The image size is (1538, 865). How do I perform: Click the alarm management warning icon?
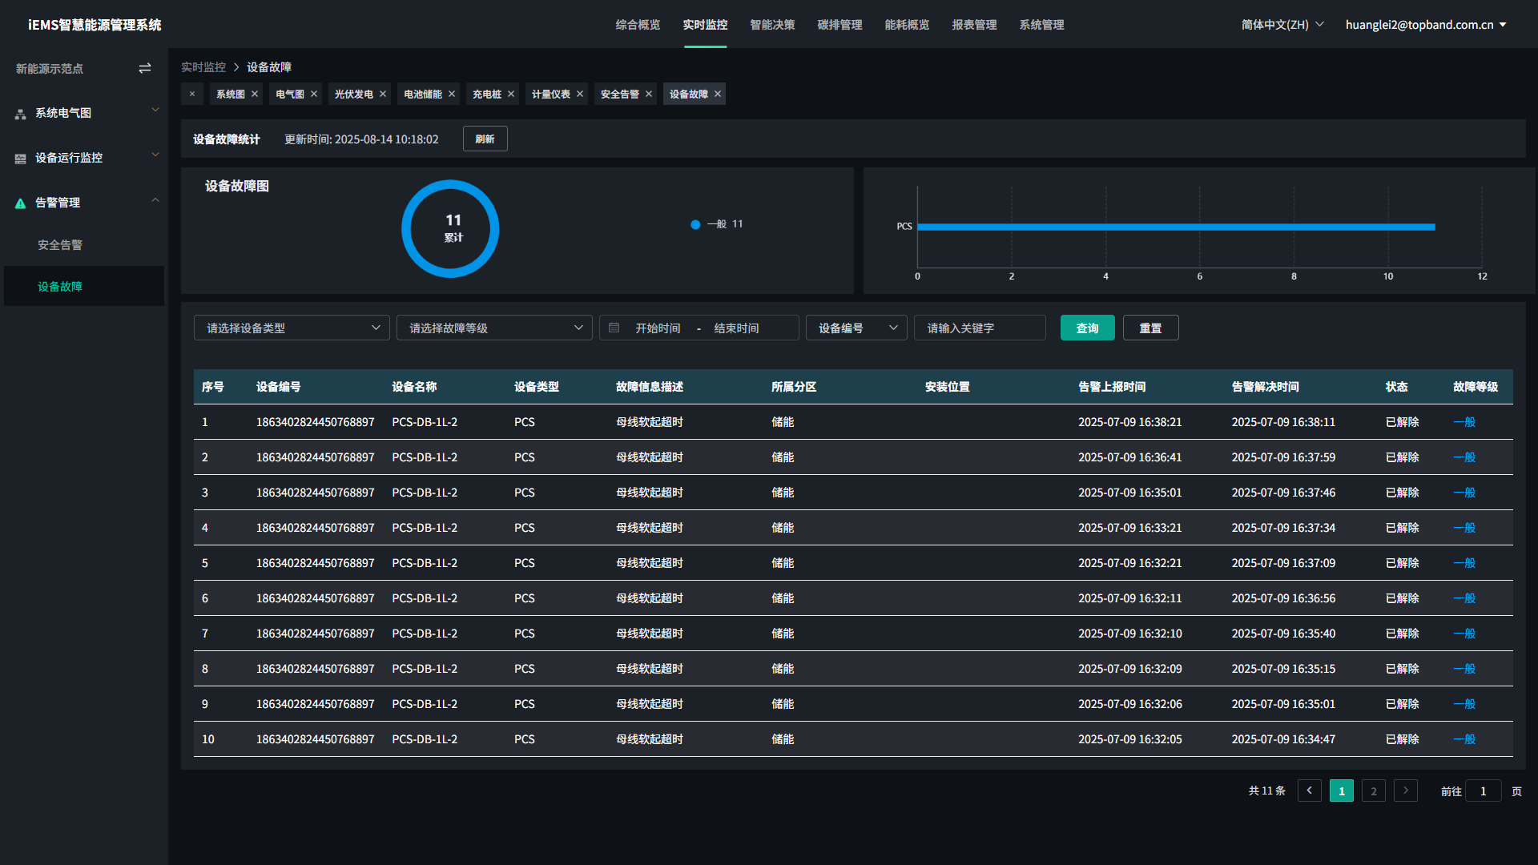[21, 203]
